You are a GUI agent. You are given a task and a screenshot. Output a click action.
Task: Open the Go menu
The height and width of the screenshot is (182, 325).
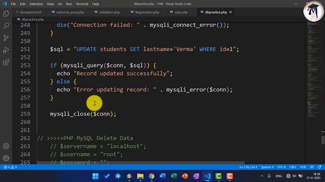point(60,4)
